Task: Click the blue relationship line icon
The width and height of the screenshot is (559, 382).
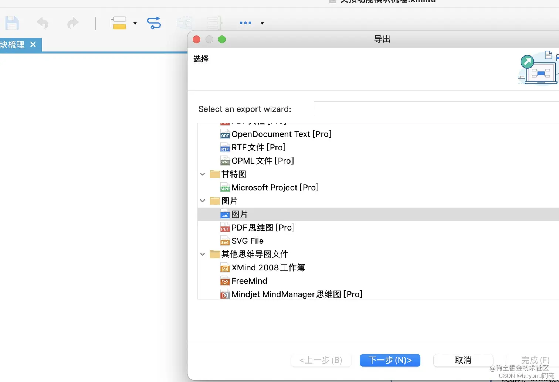Action: (x=154, y=23)
